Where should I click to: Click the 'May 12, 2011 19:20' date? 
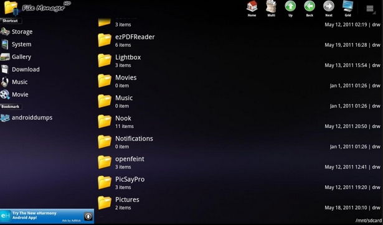(x=346, y=187)
